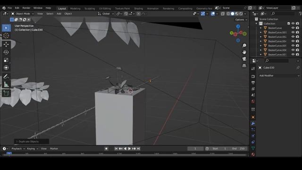Open the Render menu
The height and width of the screenshot is (170, 302).
pyautogui.click(x=26, y=8)
